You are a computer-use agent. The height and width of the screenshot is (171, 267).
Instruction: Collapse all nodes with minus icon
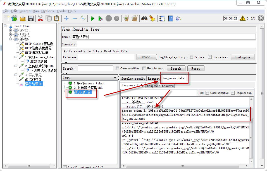click(75, 18)
